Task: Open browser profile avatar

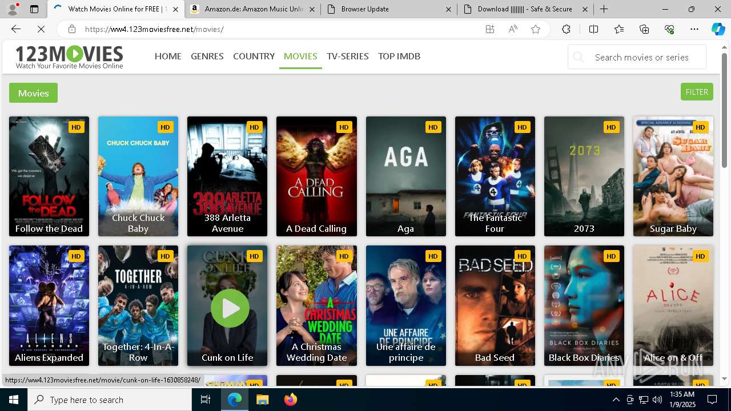Action: click(13, 9)
